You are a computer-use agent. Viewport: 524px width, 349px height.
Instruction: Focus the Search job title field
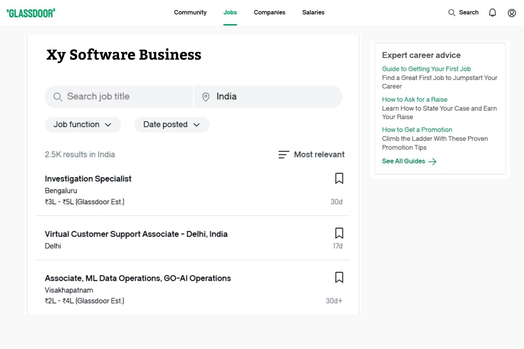pos(119,97)
